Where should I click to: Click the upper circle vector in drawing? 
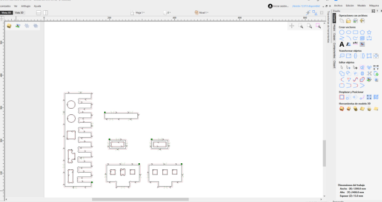[71, 105]
